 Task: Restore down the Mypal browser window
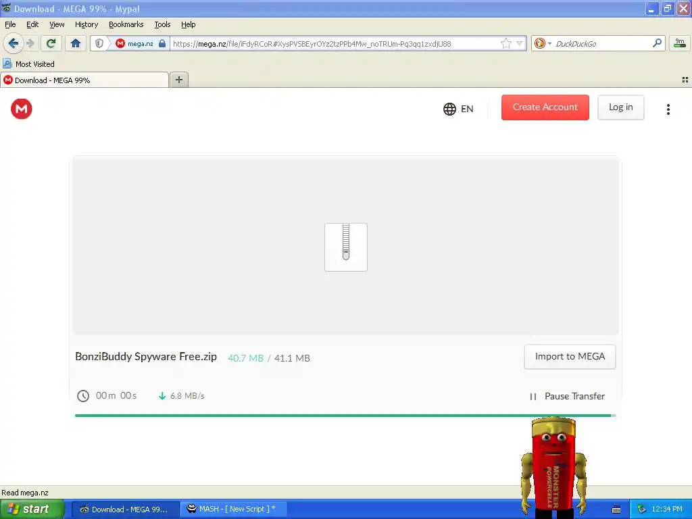[x=667, y=9]
